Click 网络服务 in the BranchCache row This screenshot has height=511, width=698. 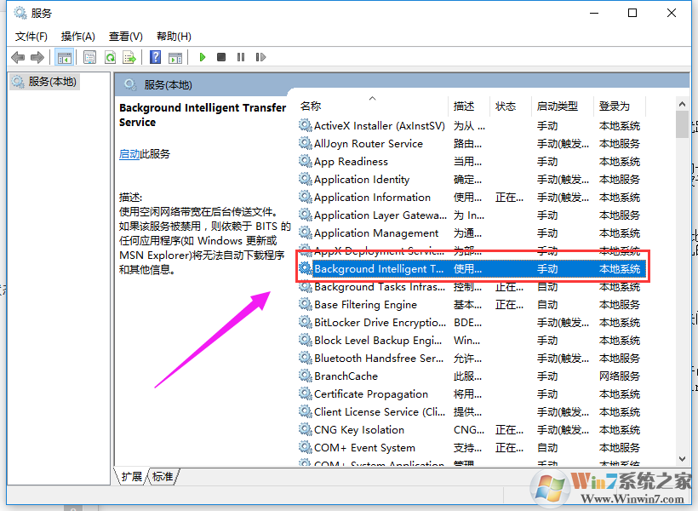619,376
